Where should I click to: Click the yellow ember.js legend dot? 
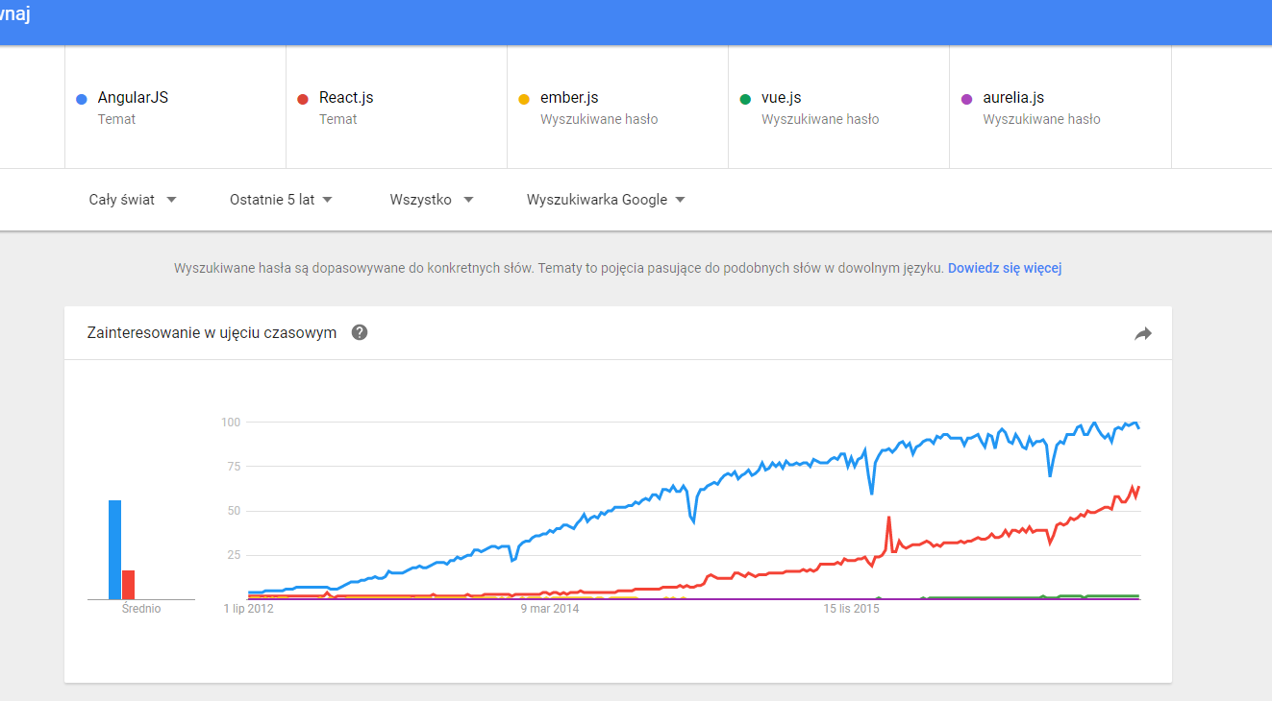[524, 99]
